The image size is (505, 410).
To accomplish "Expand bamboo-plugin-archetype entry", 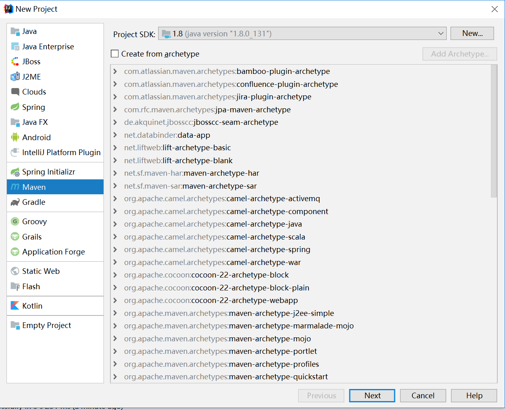I will click(115, 71).
